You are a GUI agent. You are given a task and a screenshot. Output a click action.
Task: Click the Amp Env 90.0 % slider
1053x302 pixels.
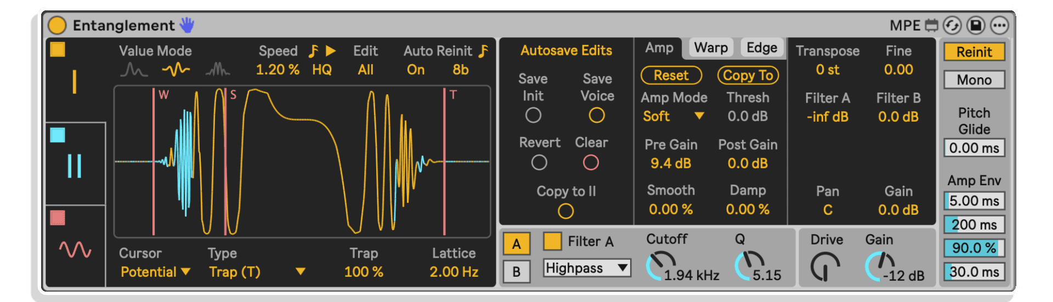tap(974, 248)
